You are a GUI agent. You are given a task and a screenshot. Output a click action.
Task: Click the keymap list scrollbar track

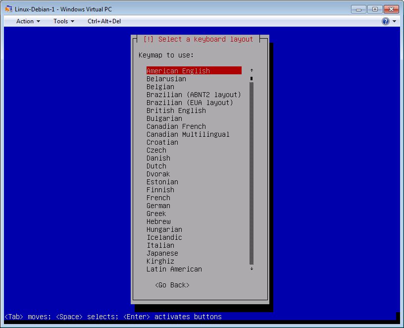[252, 173]
